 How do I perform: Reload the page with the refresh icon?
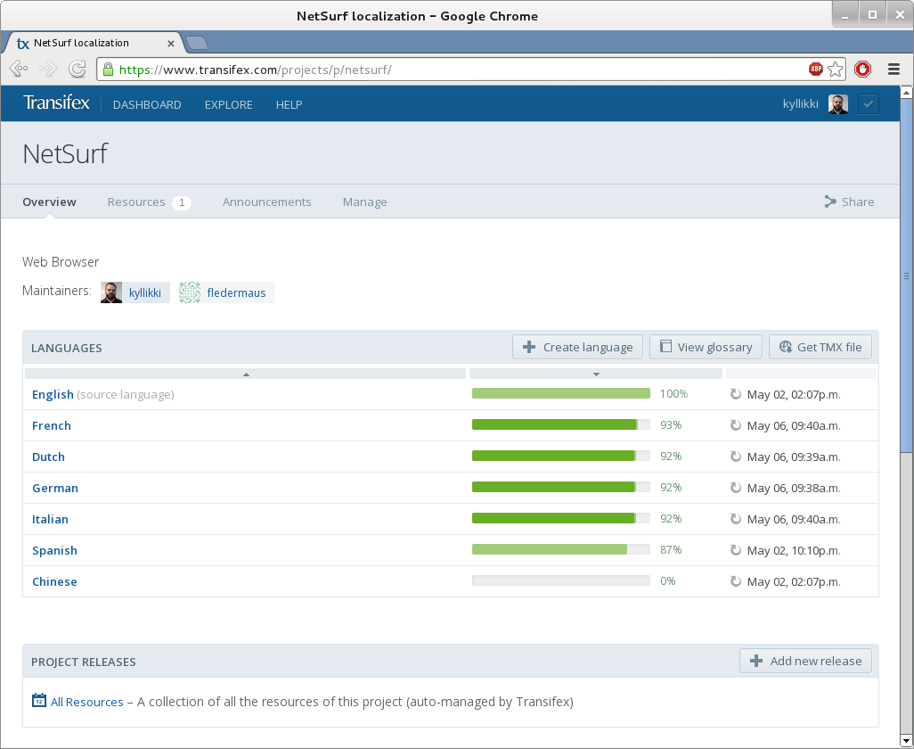[x=77, y=69]
